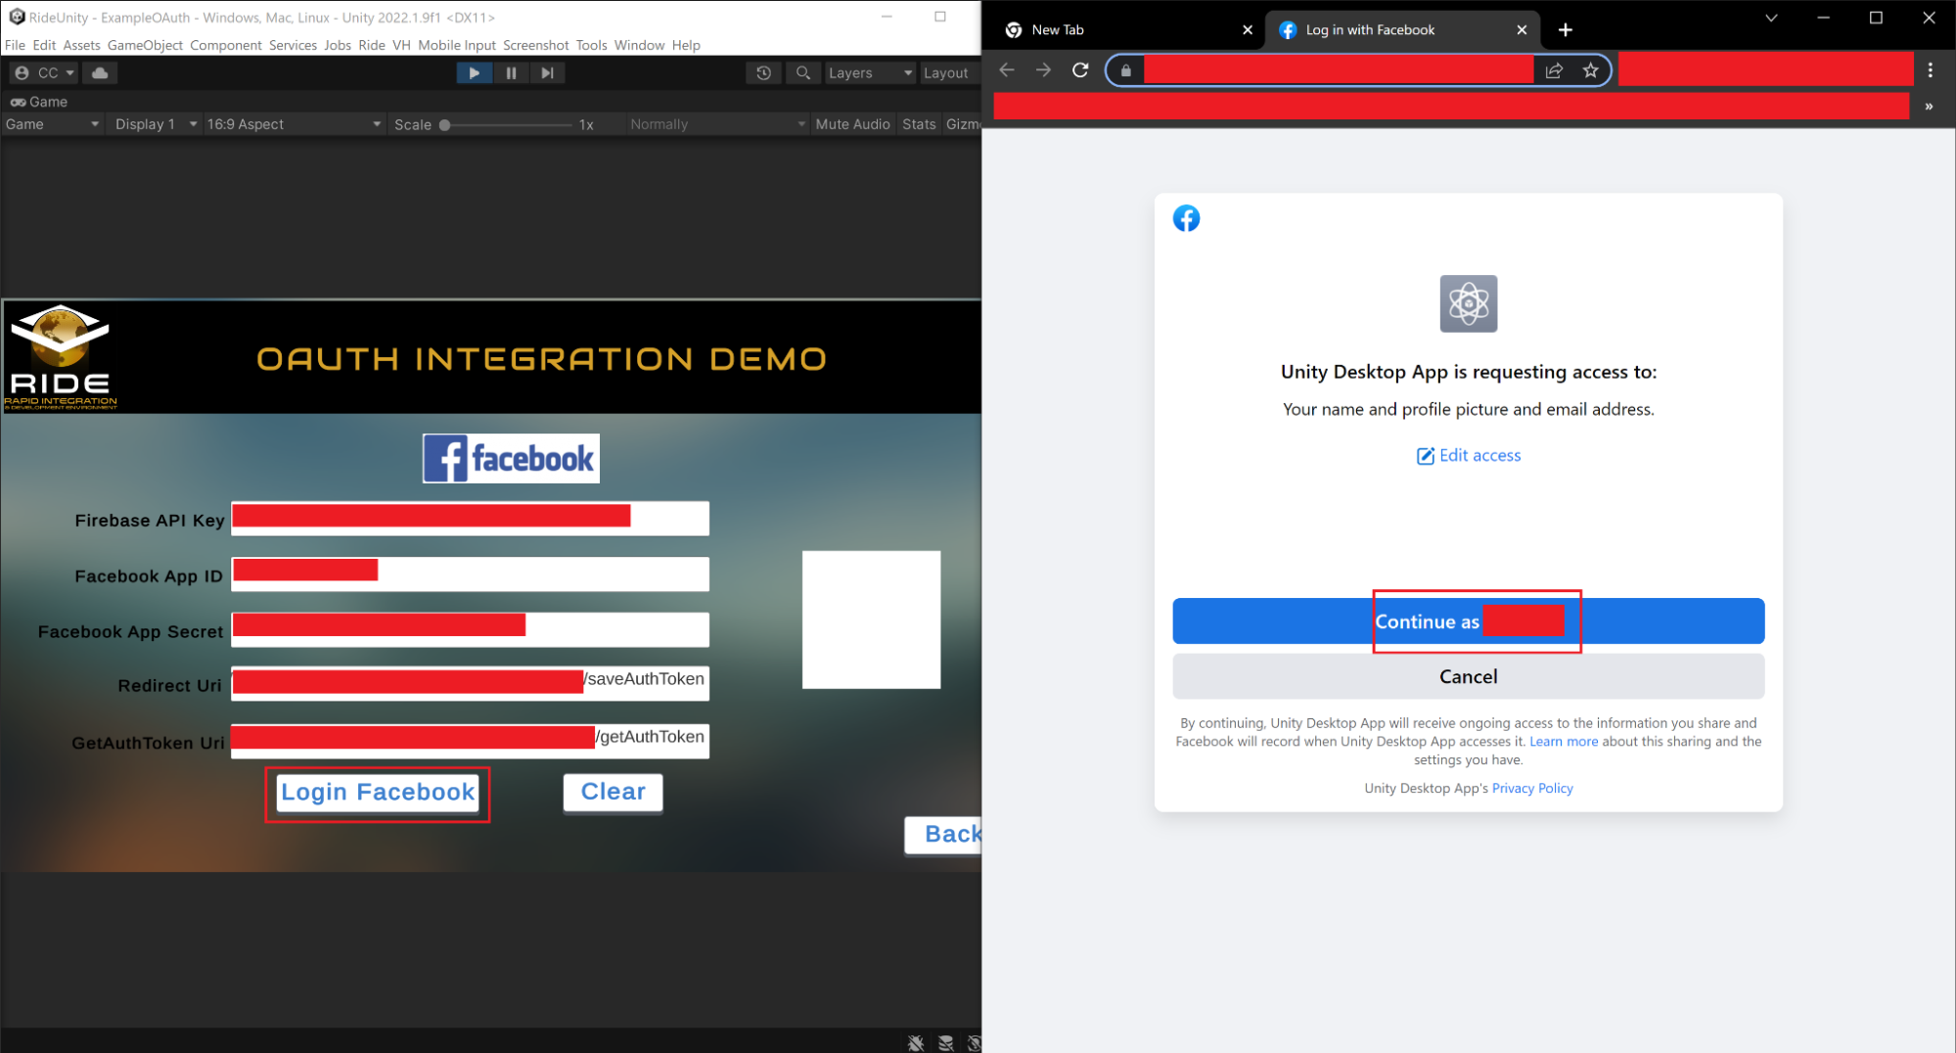Bookmark this page with star icon
1956x1053 pixels.
pyautogui.click(x=1590, y=70)
